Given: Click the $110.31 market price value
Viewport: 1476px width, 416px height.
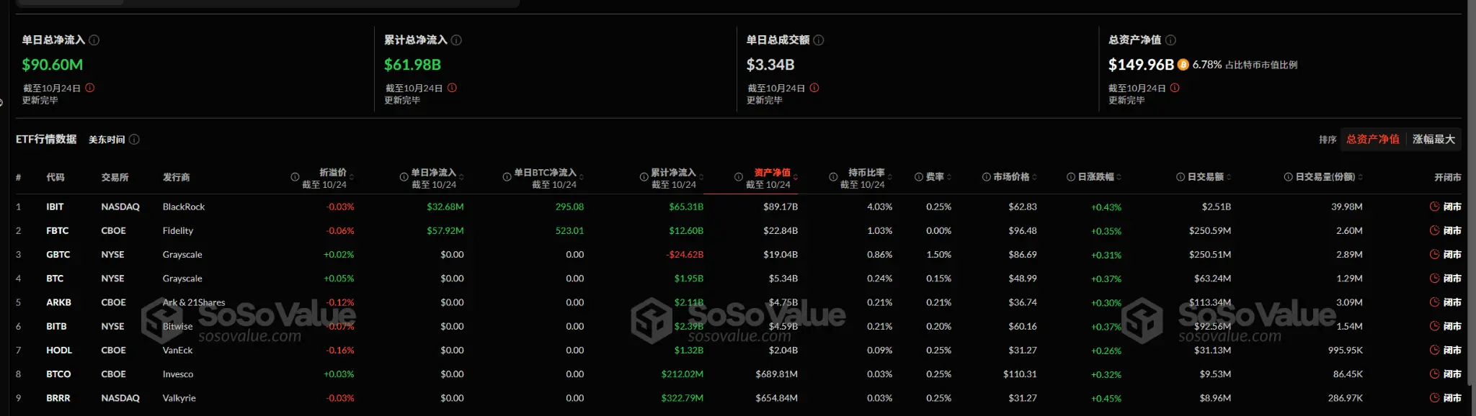Looking at the screenshot, I should 1020,374.
